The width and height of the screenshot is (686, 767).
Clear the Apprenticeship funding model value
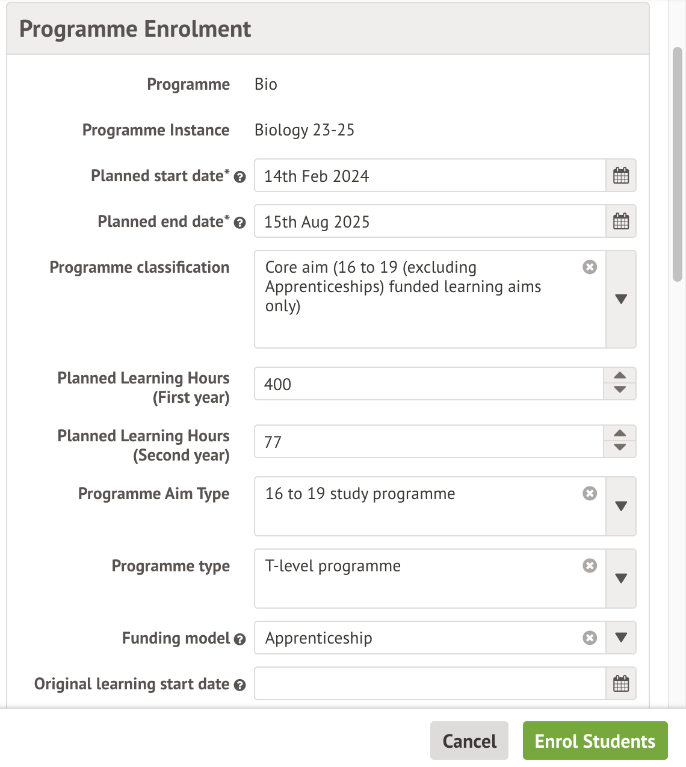(x=590, y=638)
